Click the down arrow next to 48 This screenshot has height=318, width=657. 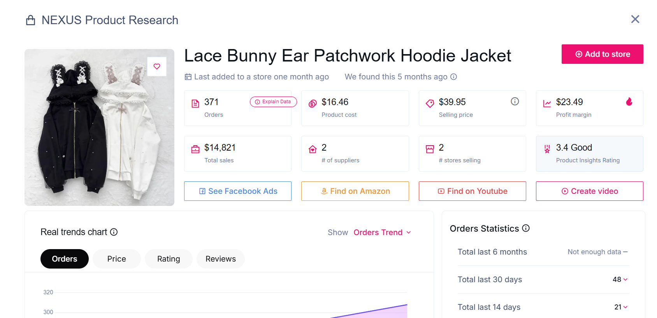[x=625, y=279]
